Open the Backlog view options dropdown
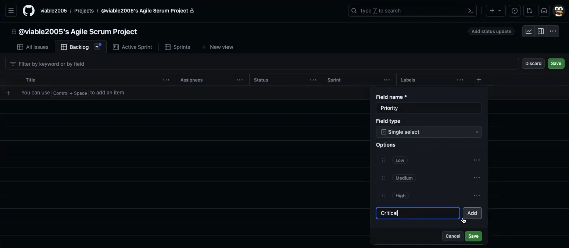 tap(97, 47)
